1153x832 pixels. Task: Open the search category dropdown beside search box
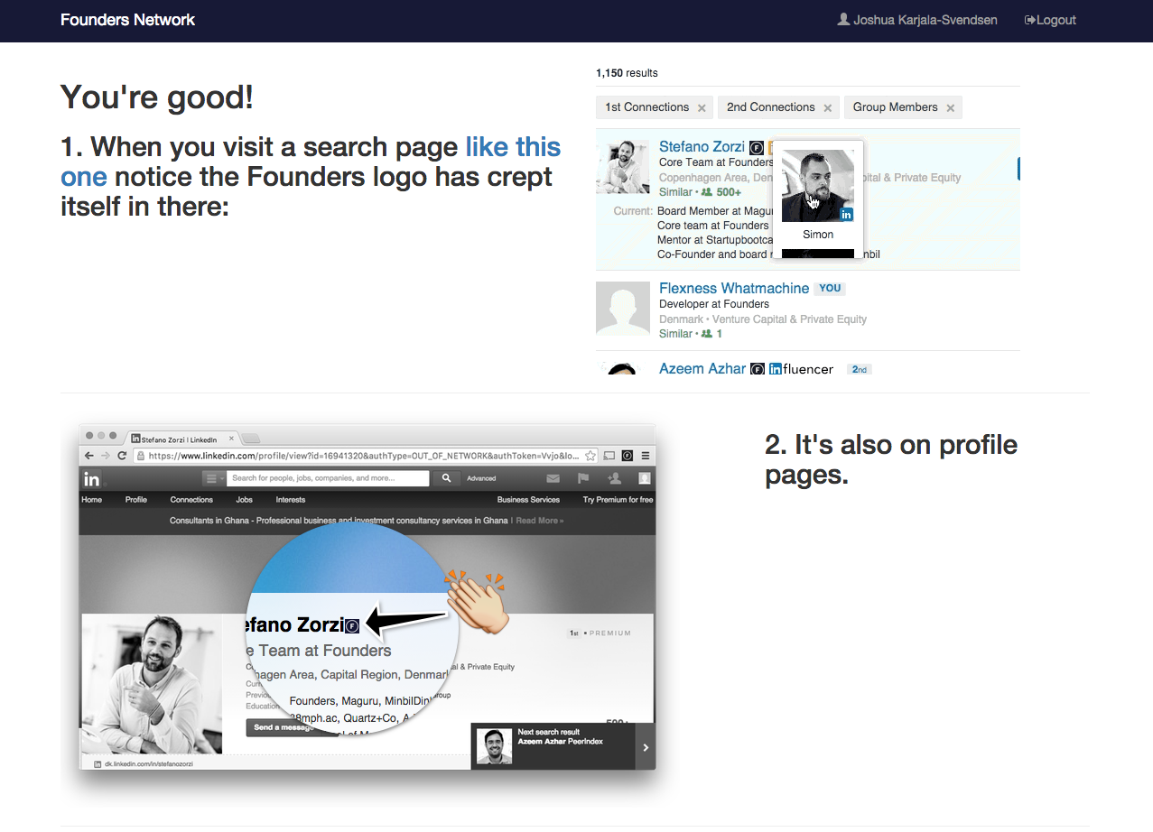[214, 478]
